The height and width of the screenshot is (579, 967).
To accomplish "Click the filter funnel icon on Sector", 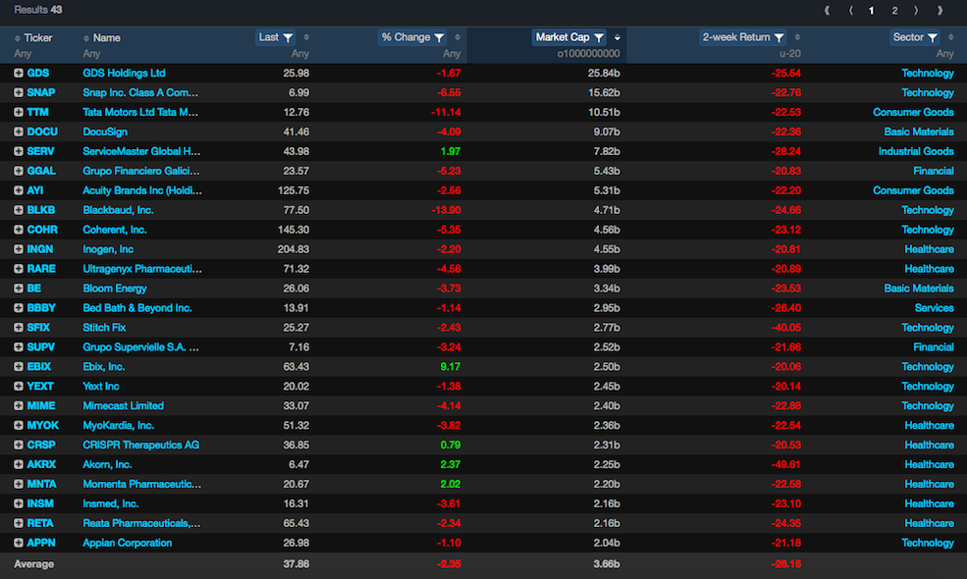I will (x=933, y=37).
